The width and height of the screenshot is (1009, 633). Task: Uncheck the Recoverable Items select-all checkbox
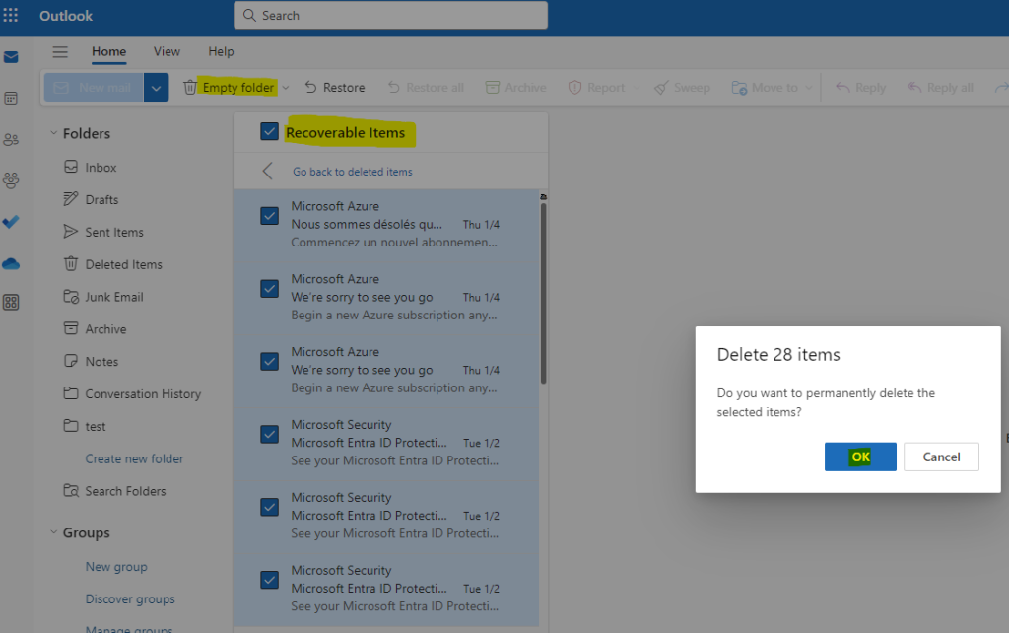click(270, 131)
